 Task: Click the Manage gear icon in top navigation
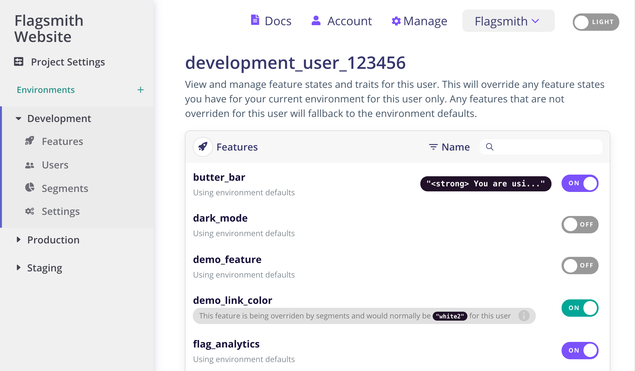(x=395, y=21)
